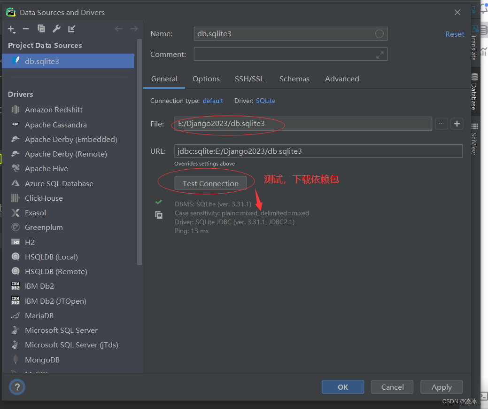Click the 'Ping: 13 ms' result text
Viewport: 488px width, 409px height.
(x=192, y=231)
